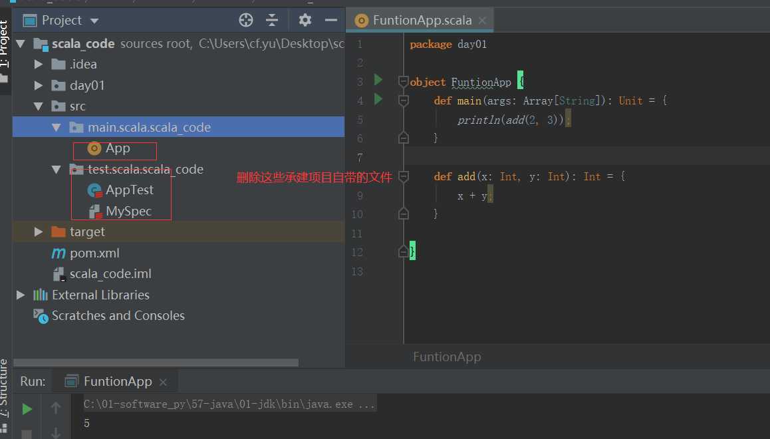The height and width of the screenshot is (439, 770).
Task: Click 'package' keyword on line 1
Action: pos(431,44)
